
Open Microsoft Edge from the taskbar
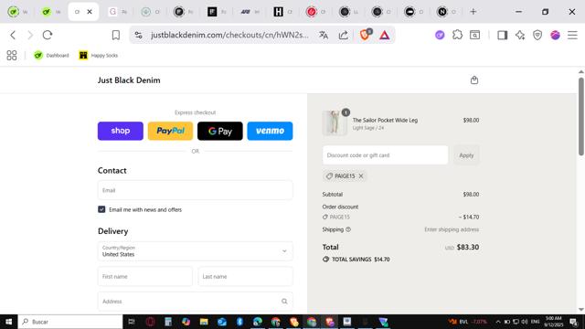258,322
